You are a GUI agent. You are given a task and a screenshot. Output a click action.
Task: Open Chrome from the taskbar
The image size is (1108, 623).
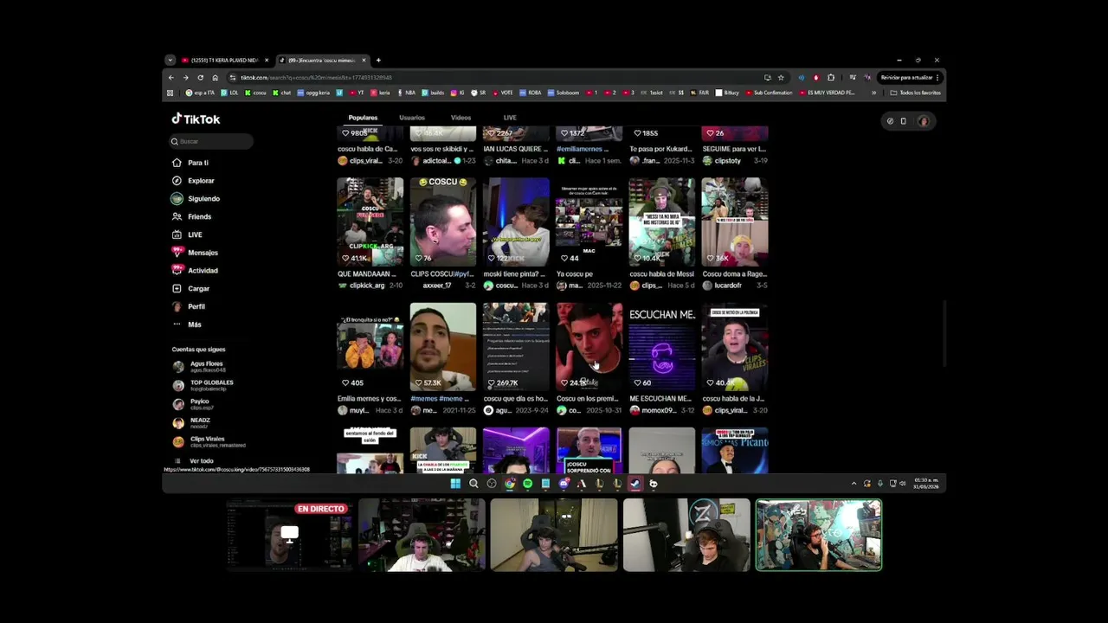[510, 484]
